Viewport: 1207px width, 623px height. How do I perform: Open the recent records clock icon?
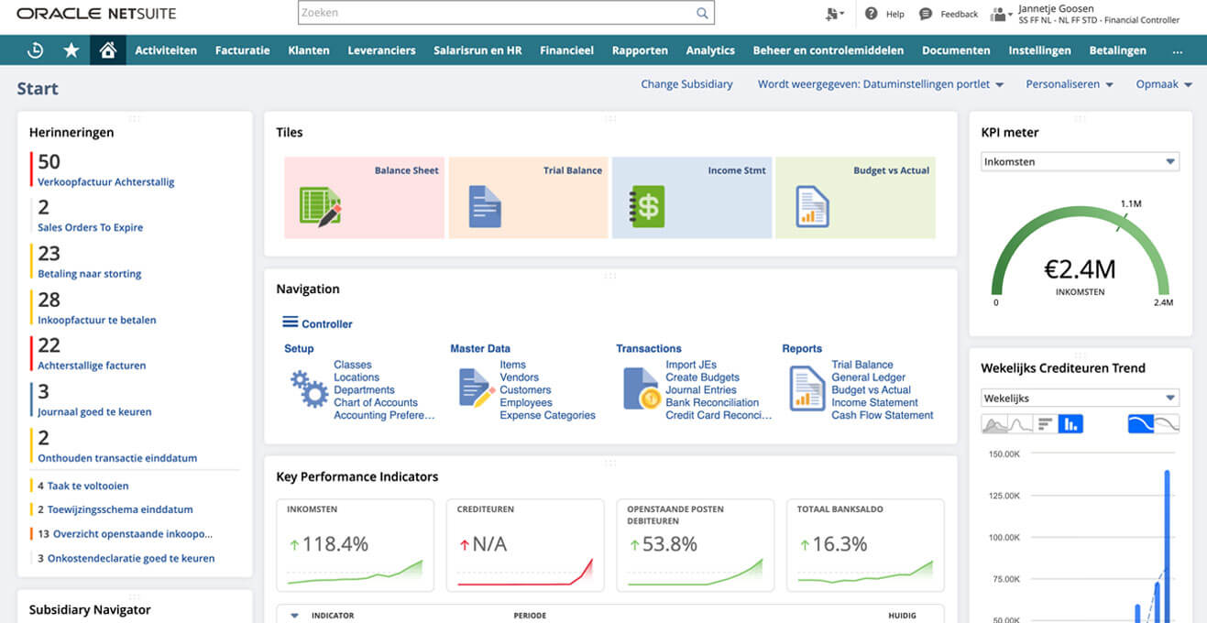point(35,50)
